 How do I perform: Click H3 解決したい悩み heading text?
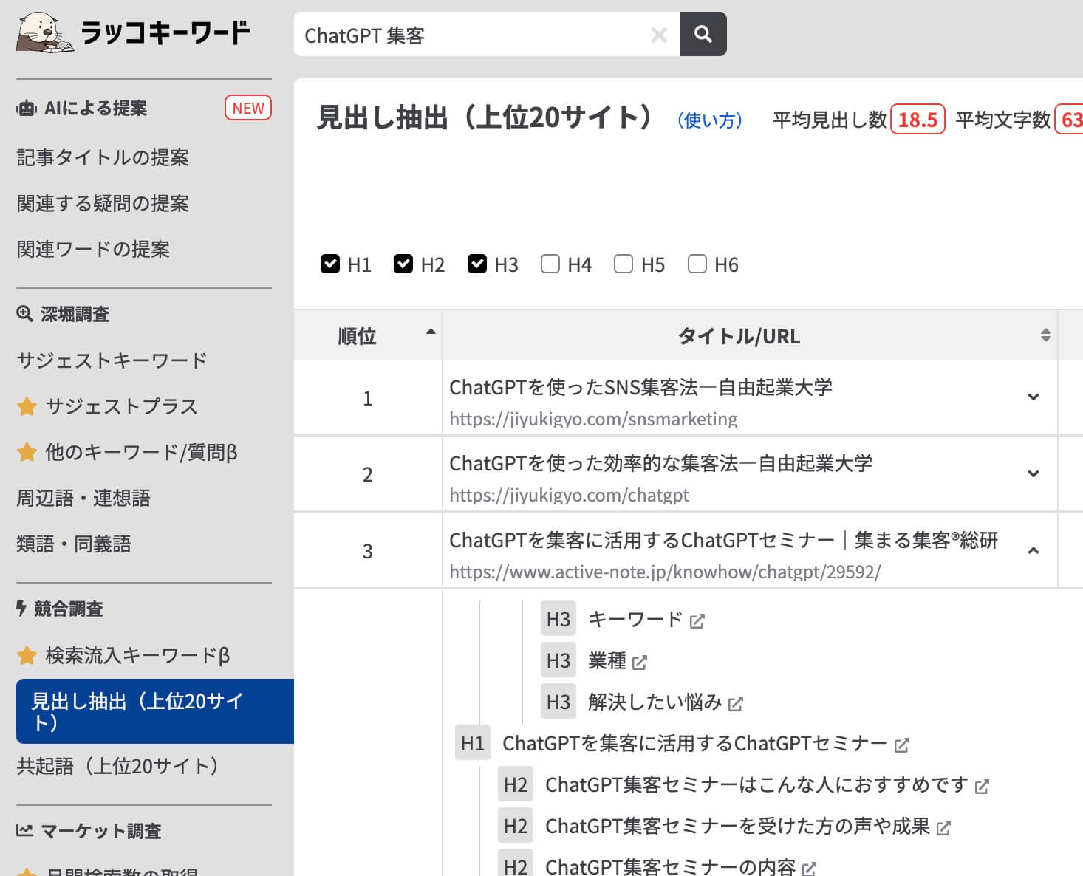tap(655, 702)
